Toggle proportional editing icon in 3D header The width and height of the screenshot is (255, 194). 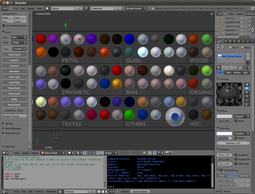(x=150, y=153)
